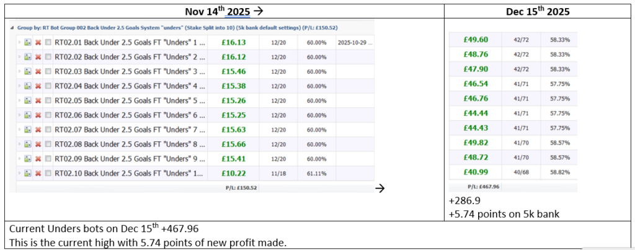This screenshot has width=635, height=250.
Task: Tick the checkbox for RT02.03 bot
Action: point(48,72)
